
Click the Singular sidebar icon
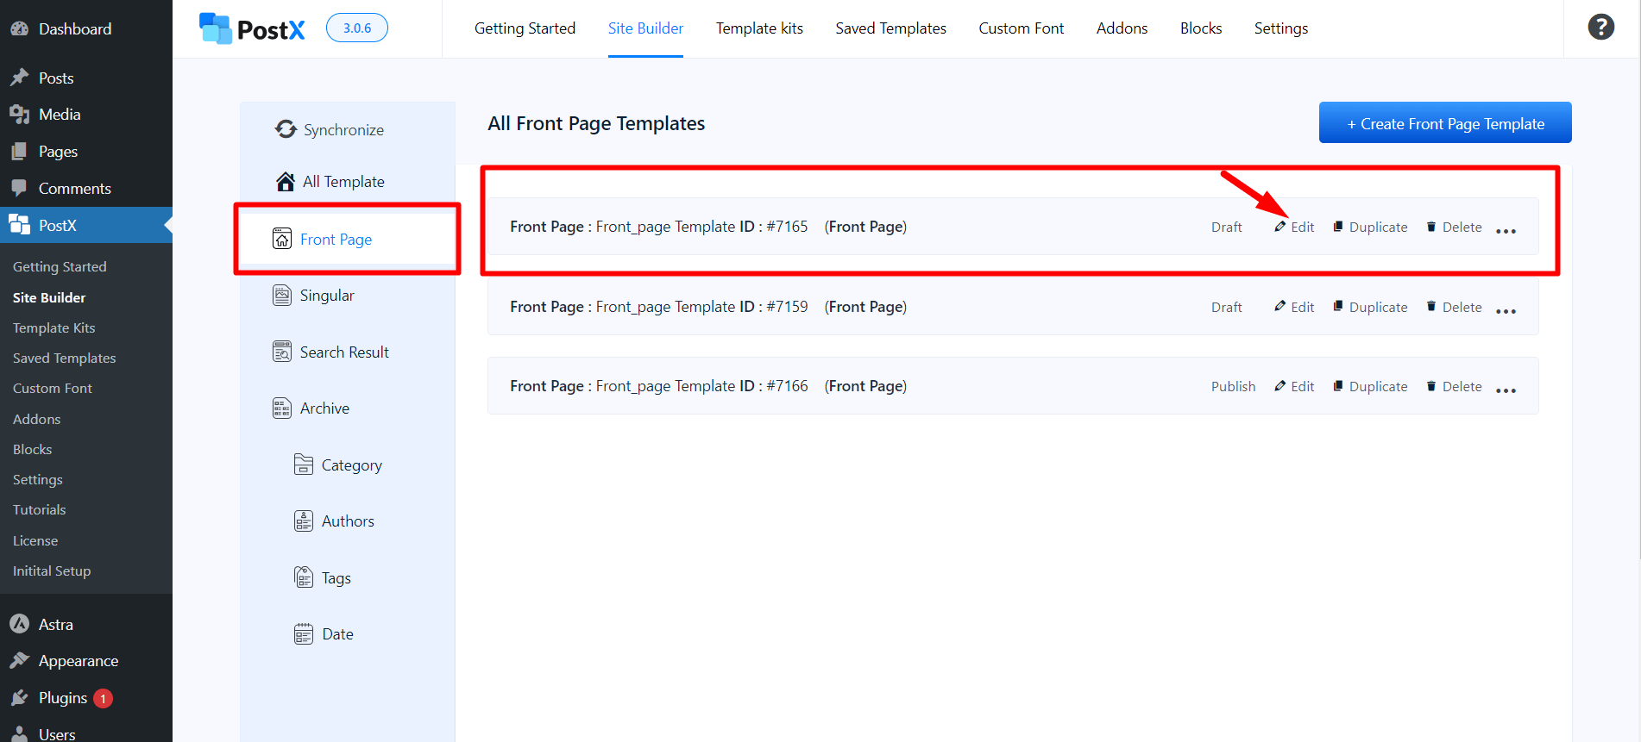282,296
